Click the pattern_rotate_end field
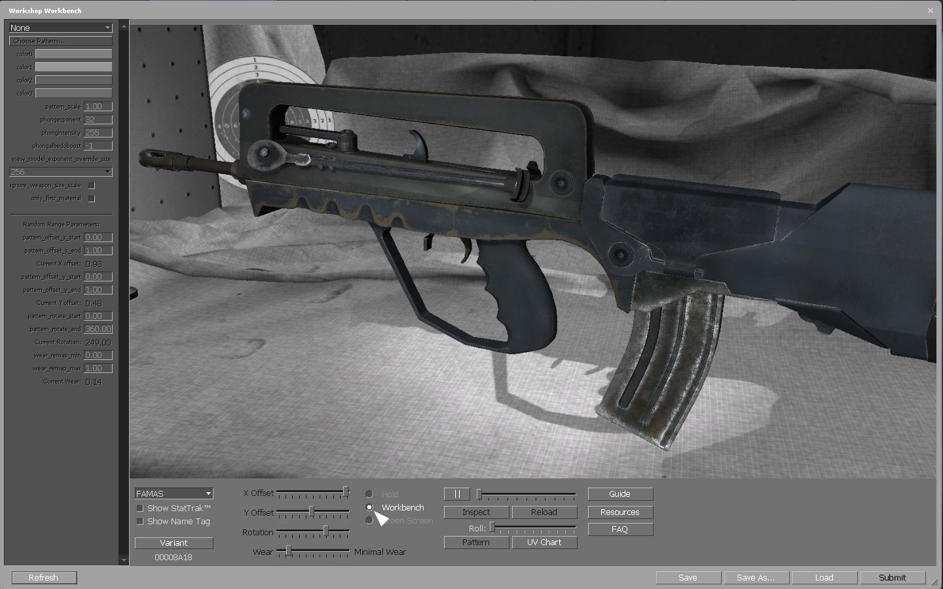This screenshot has height=589, width=943. [98, 329]
